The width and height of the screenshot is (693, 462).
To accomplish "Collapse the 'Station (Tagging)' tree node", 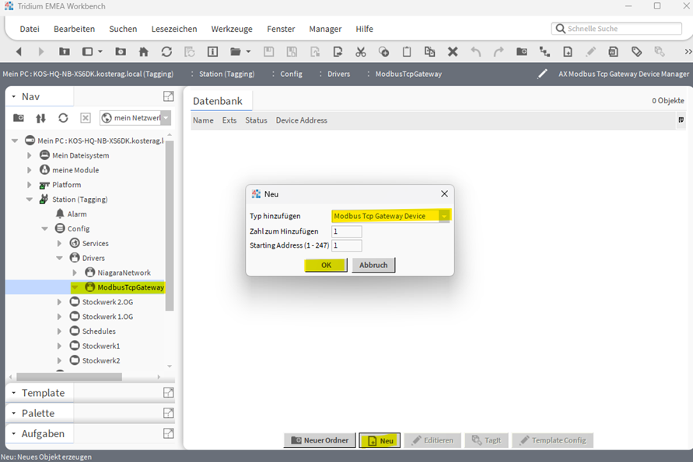I will (x=30, y=200).
